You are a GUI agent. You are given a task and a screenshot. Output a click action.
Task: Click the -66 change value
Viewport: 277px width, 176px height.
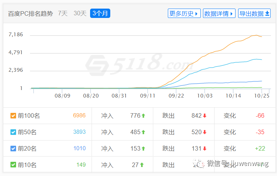tap(260, 115)
